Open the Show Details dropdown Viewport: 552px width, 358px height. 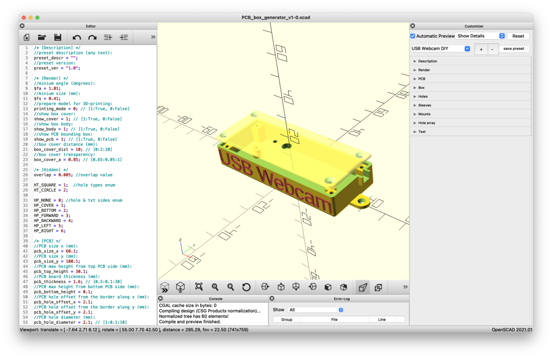[481, 36]
